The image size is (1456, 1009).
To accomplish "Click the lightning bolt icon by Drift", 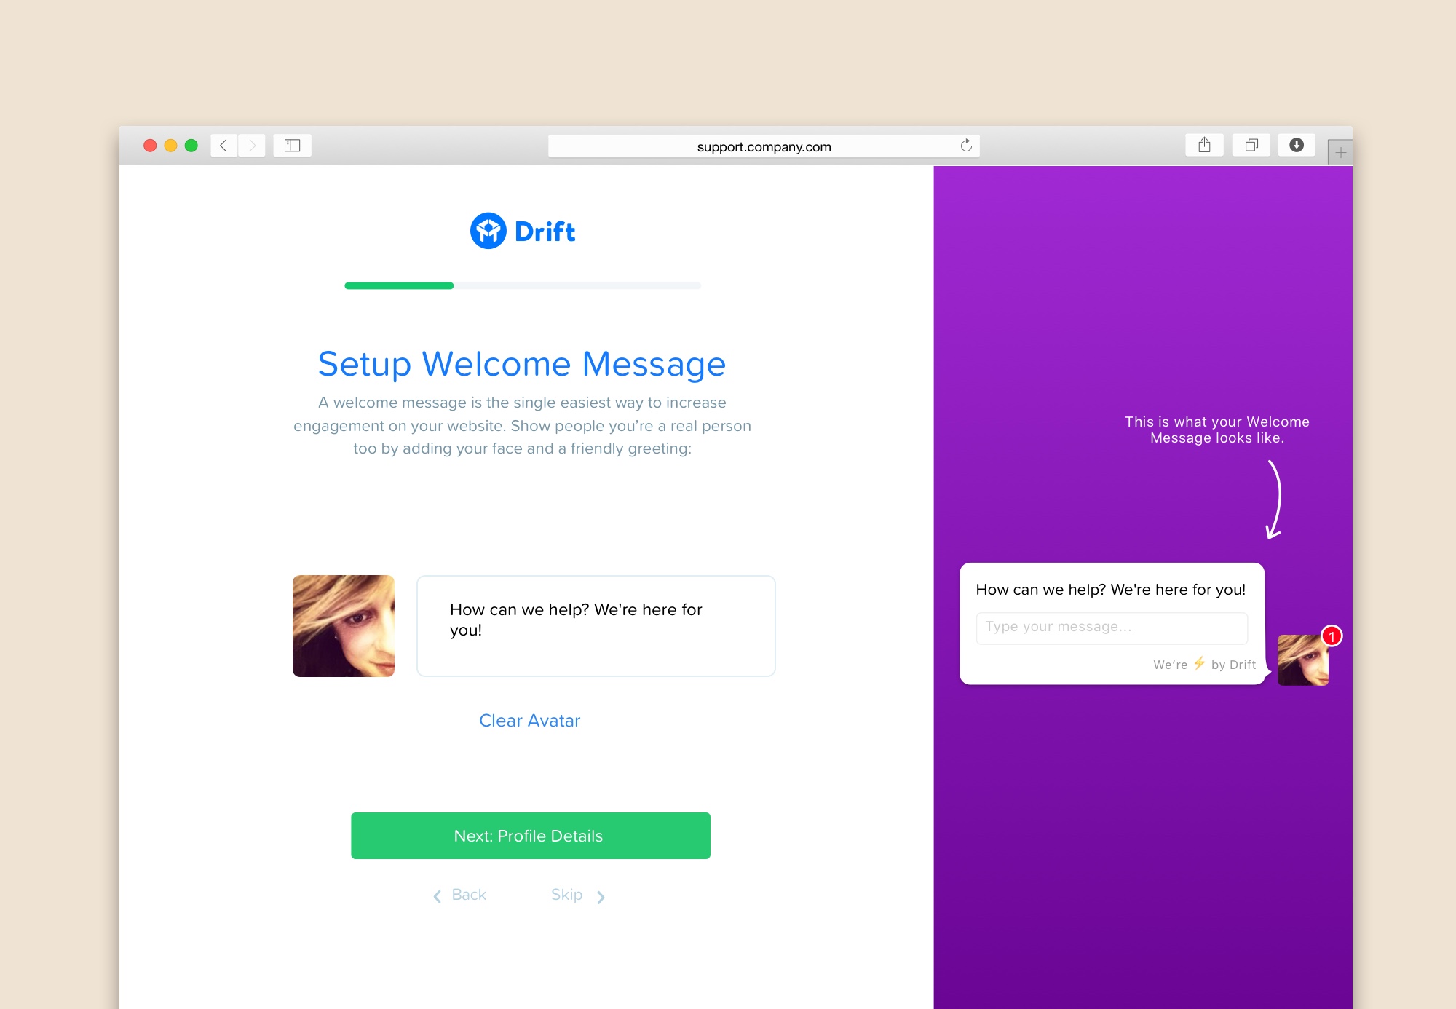I will tap(1199, 663).
